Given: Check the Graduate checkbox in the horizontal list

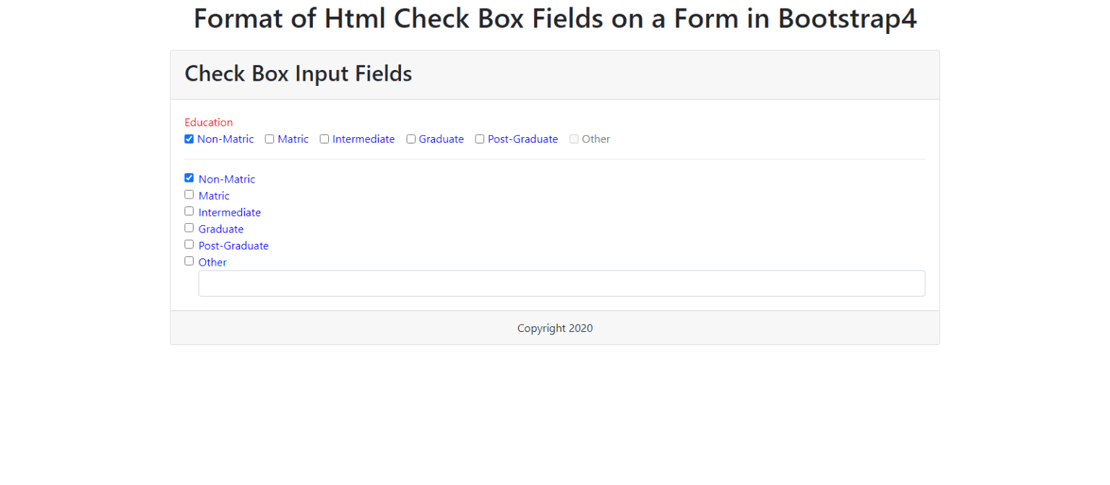Looking at the screenshot, I should [411, 139].
